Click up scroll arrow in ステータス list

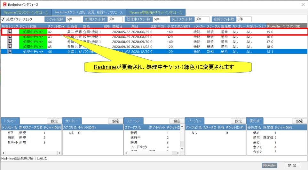coord(182,127)
